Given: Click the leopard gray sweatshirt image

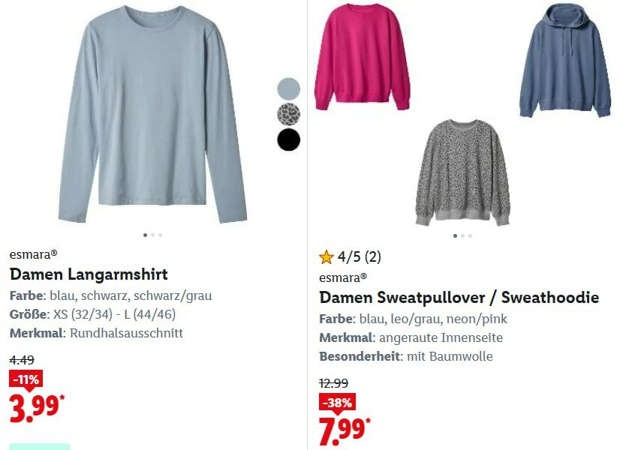Looking at the screenshot, I should 463,172.
